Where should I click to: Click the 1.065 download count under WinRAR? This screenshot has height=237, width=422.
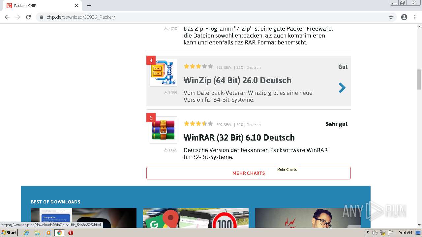point(171,150)
